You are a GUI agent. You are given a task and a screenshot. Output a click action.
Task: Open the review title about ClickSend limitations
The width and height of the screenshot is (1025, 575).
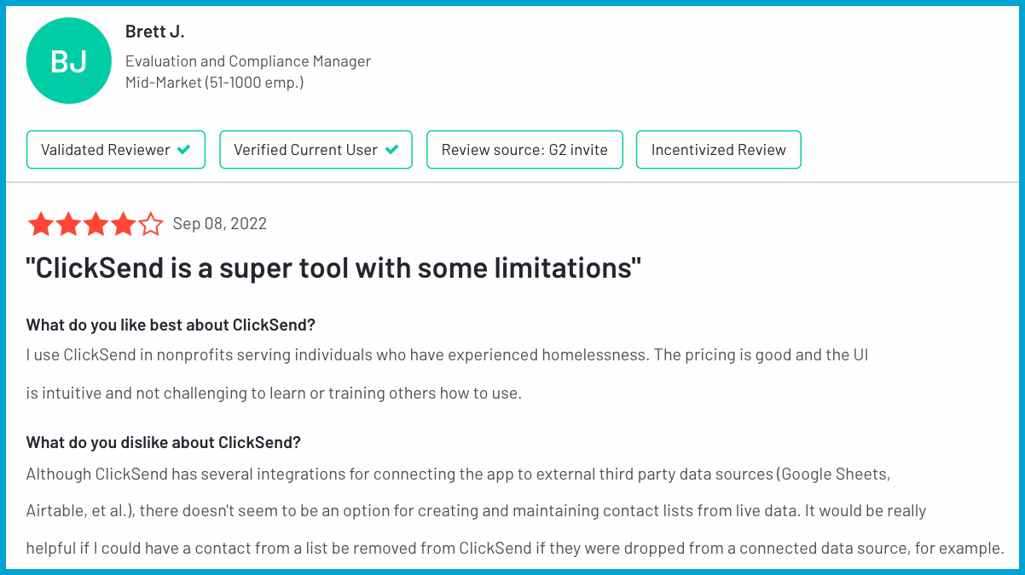333,268
